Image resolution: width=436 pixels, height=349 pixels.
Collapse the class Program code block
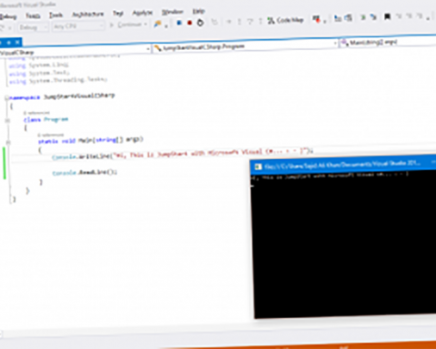(x=7, y=120)
